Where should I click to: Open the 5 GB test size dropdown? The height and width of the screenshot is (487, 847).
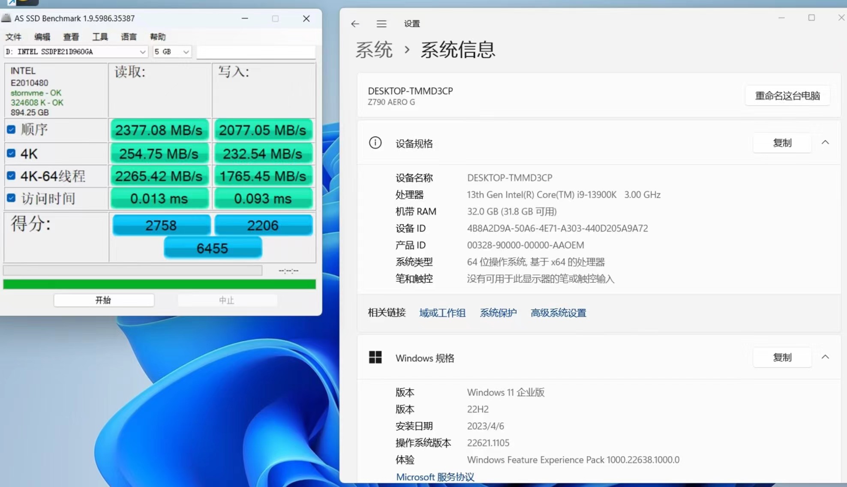[172, 52]
